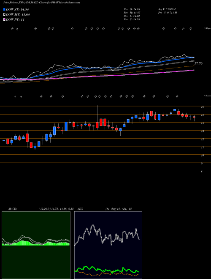Click the dark blue ADX indicator panel
This screenshot has height=279, width=211.
[x=108, y=245]
